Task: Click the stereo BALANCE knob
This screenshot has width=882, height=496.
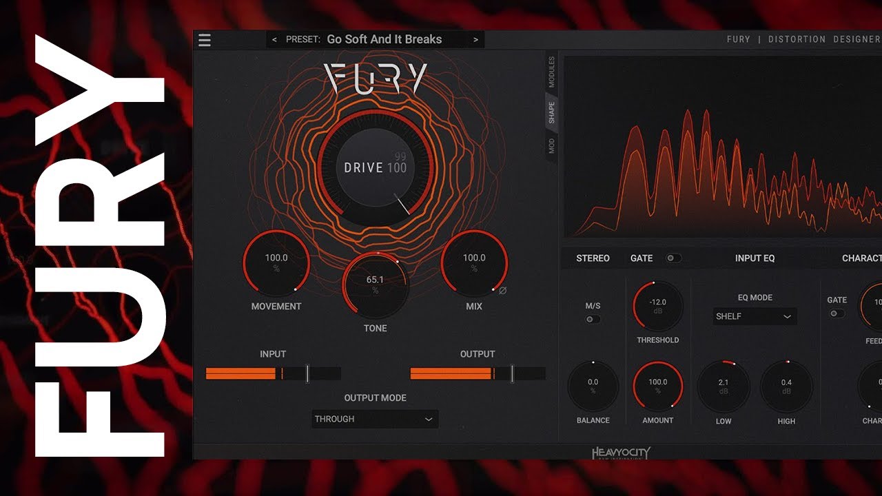Action: click(x=593, y=386)
